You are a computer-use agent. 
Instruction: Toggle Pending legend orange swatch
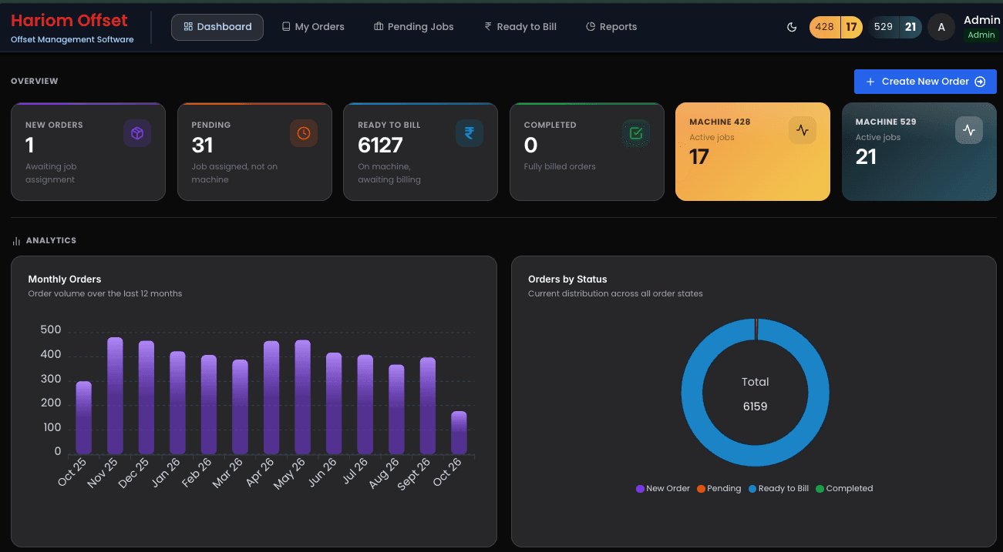(x=701, y=489)
